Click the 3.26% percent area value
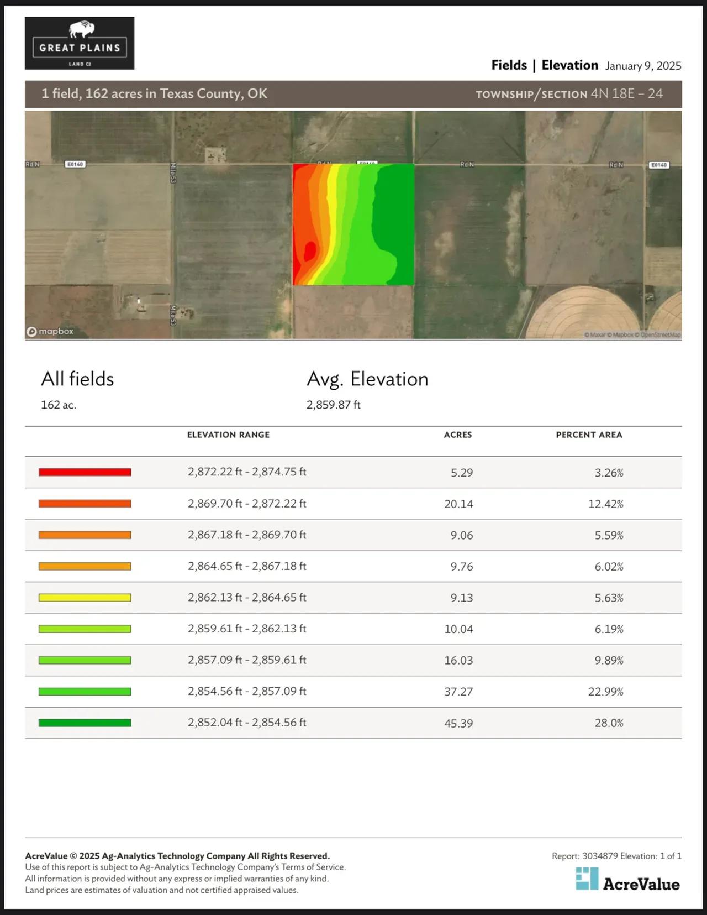 (609, 473)
